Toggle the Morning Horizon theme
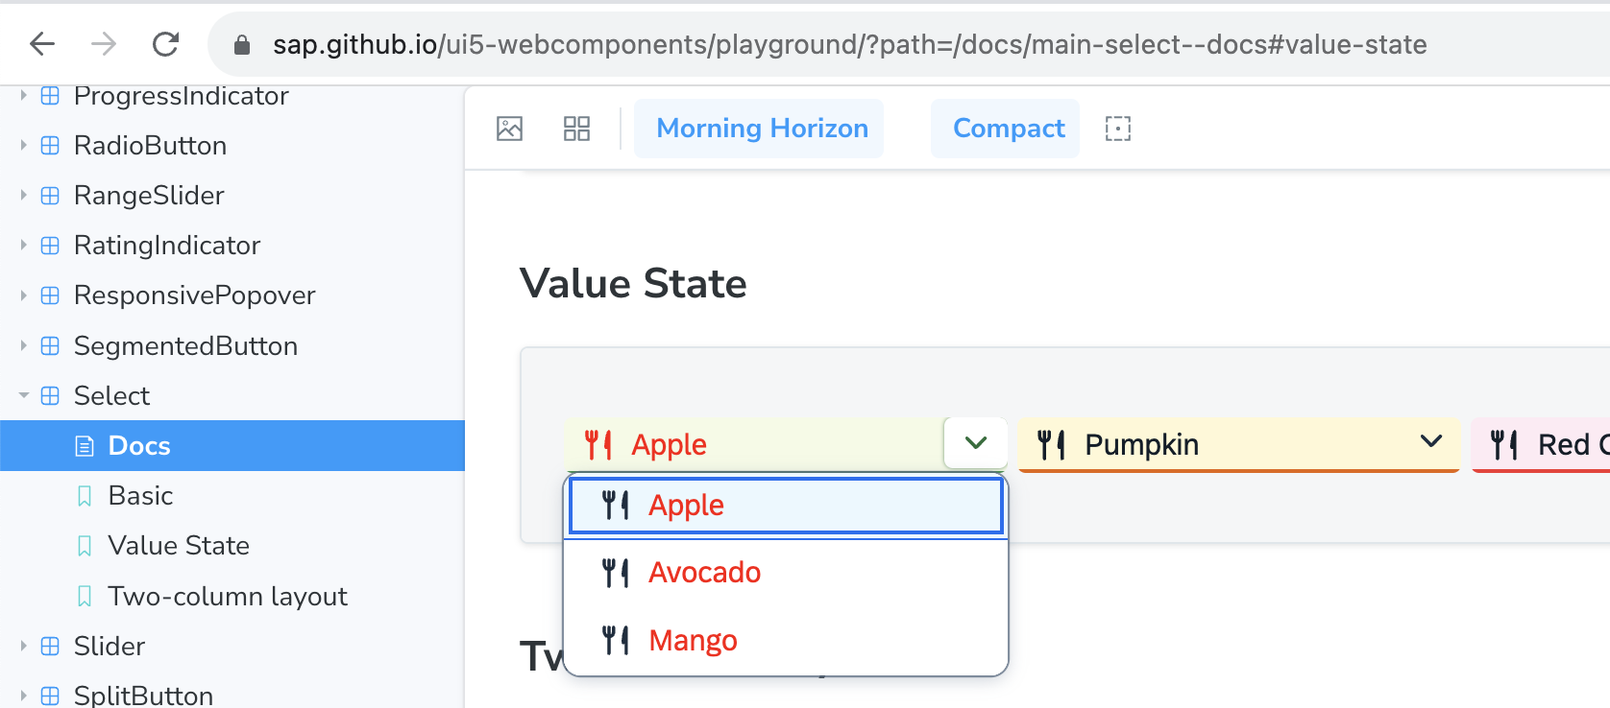The height and width of the screenshot is (708, 1610). pos(759,128)
